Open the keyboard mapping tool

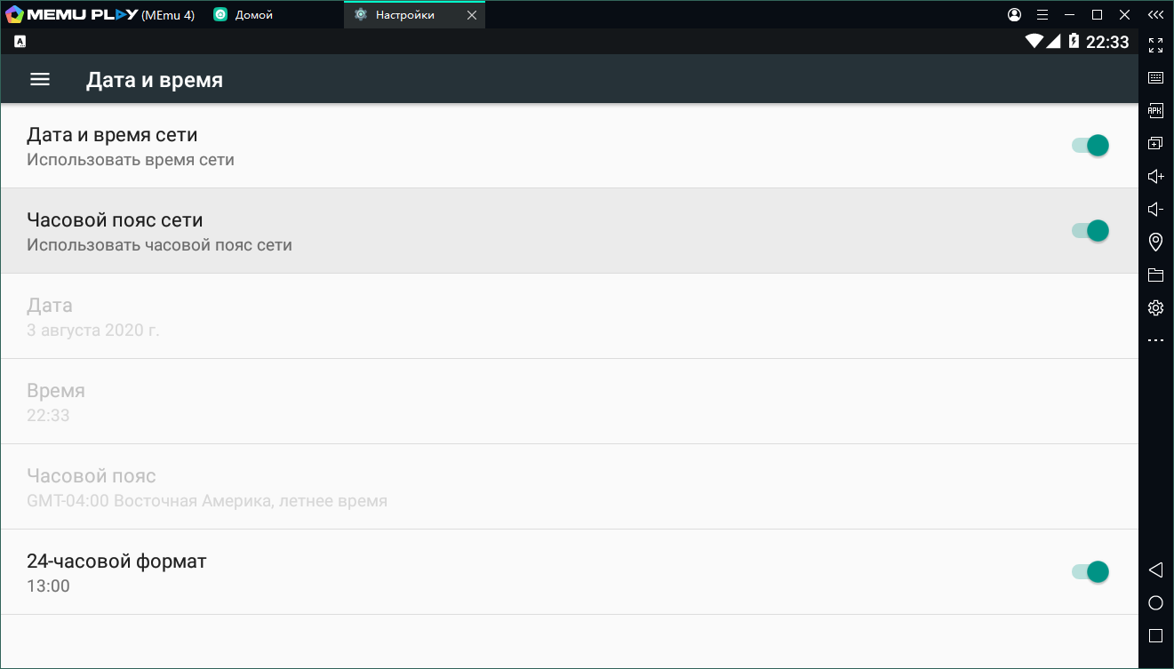coord(1155,78)
